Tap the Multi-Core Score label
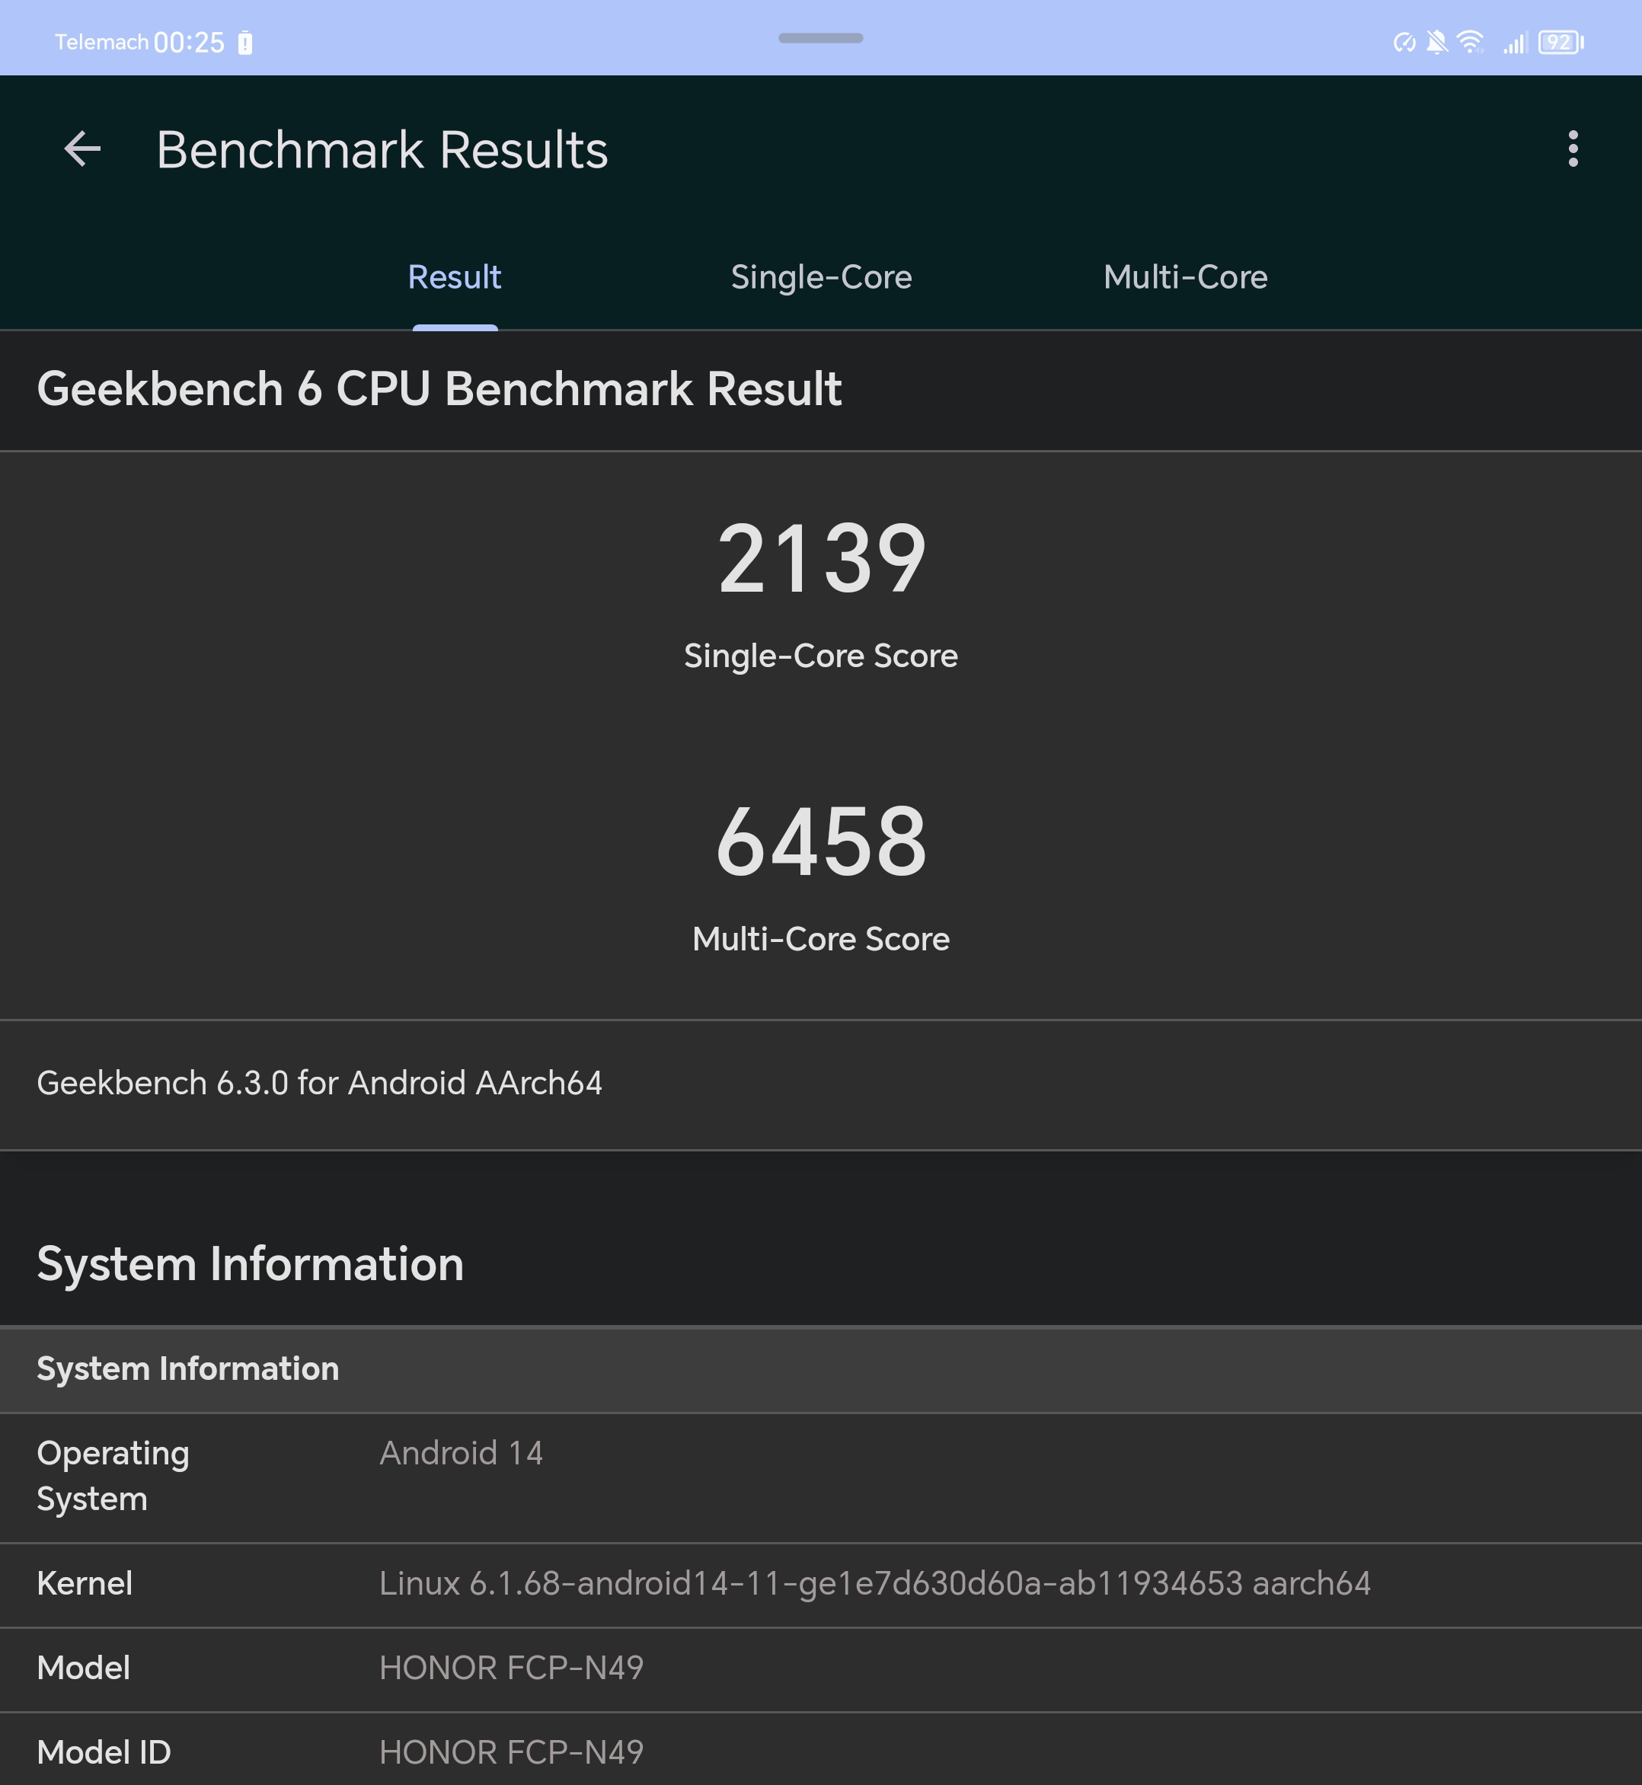 [x=821, y=939]
